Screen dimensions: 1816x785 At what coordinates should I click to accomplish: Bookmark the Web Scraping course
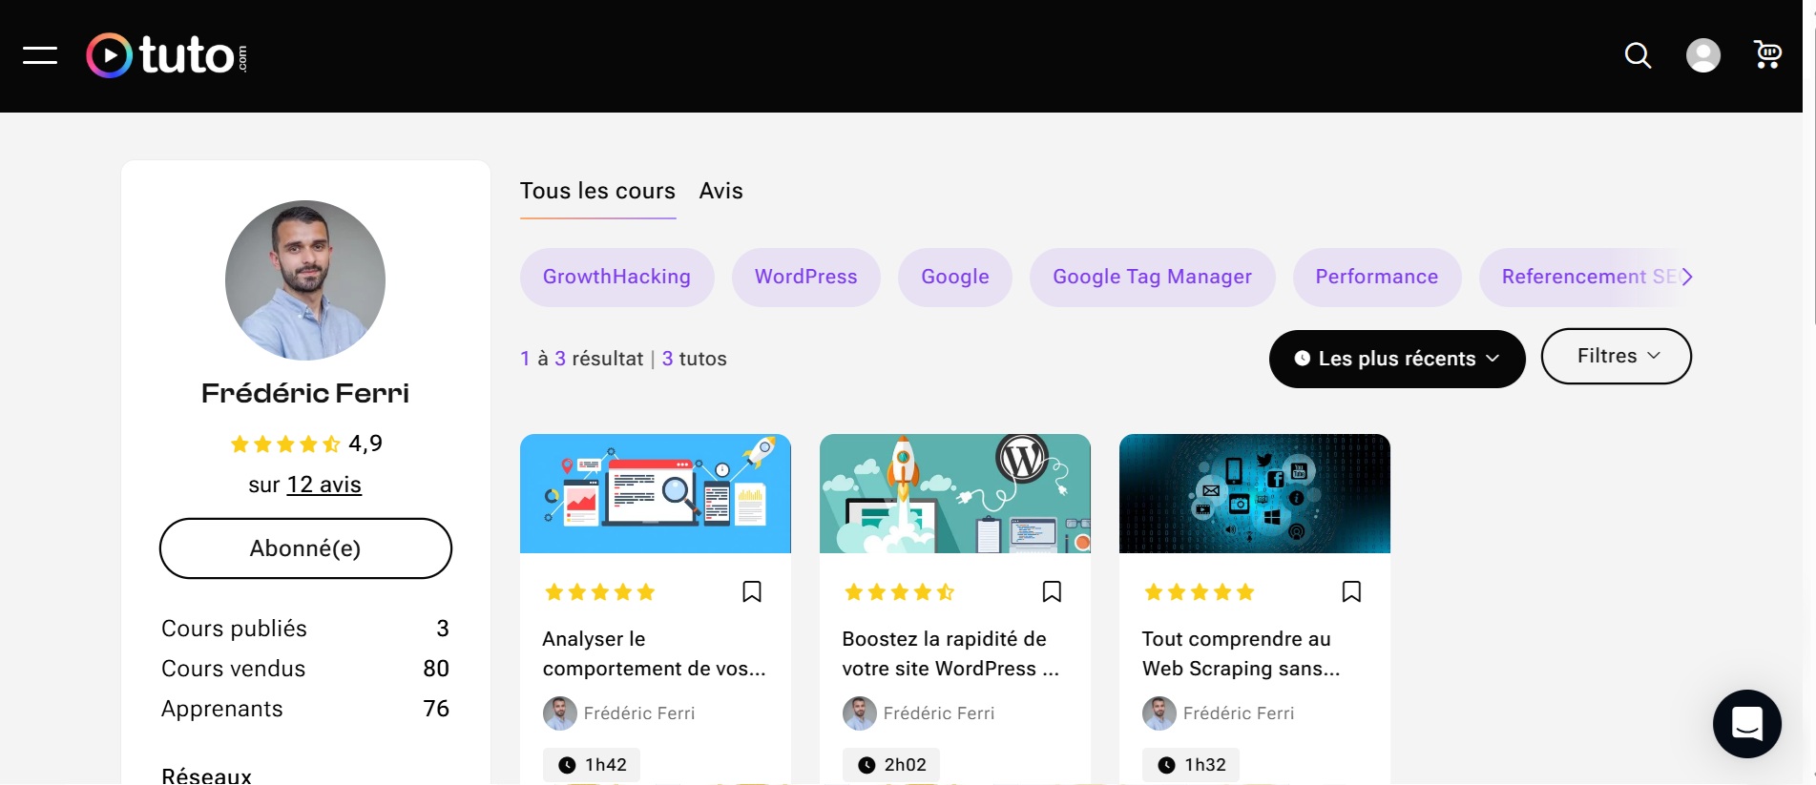[1351, 592]
